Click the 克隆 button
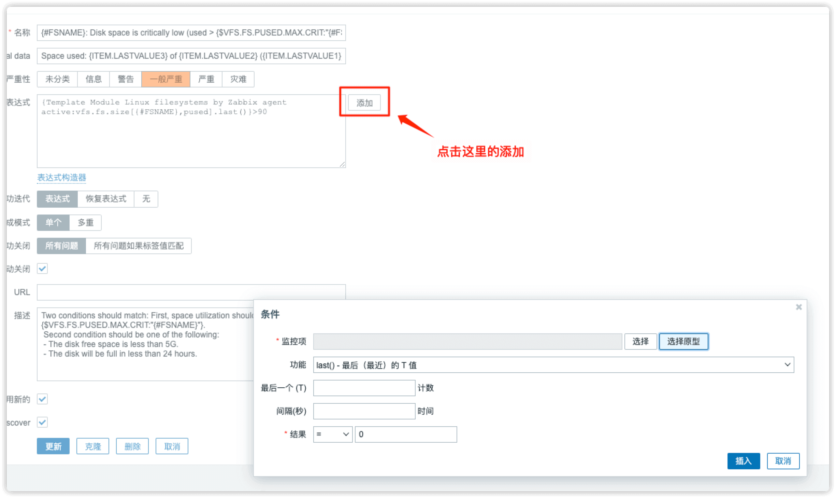Viewport: 836px width, 498px height. coord(92,446)
